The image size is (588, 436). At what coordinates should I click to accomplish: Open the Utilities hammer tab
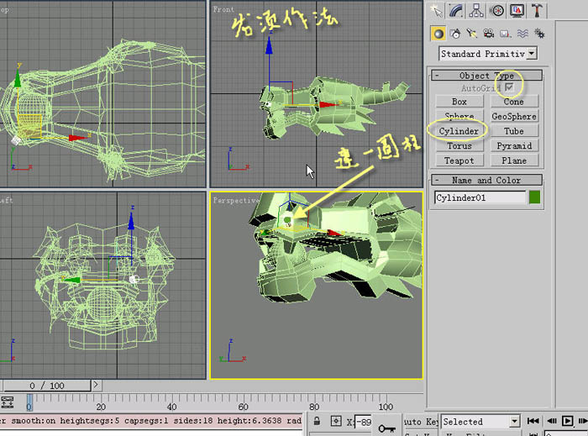537,10
